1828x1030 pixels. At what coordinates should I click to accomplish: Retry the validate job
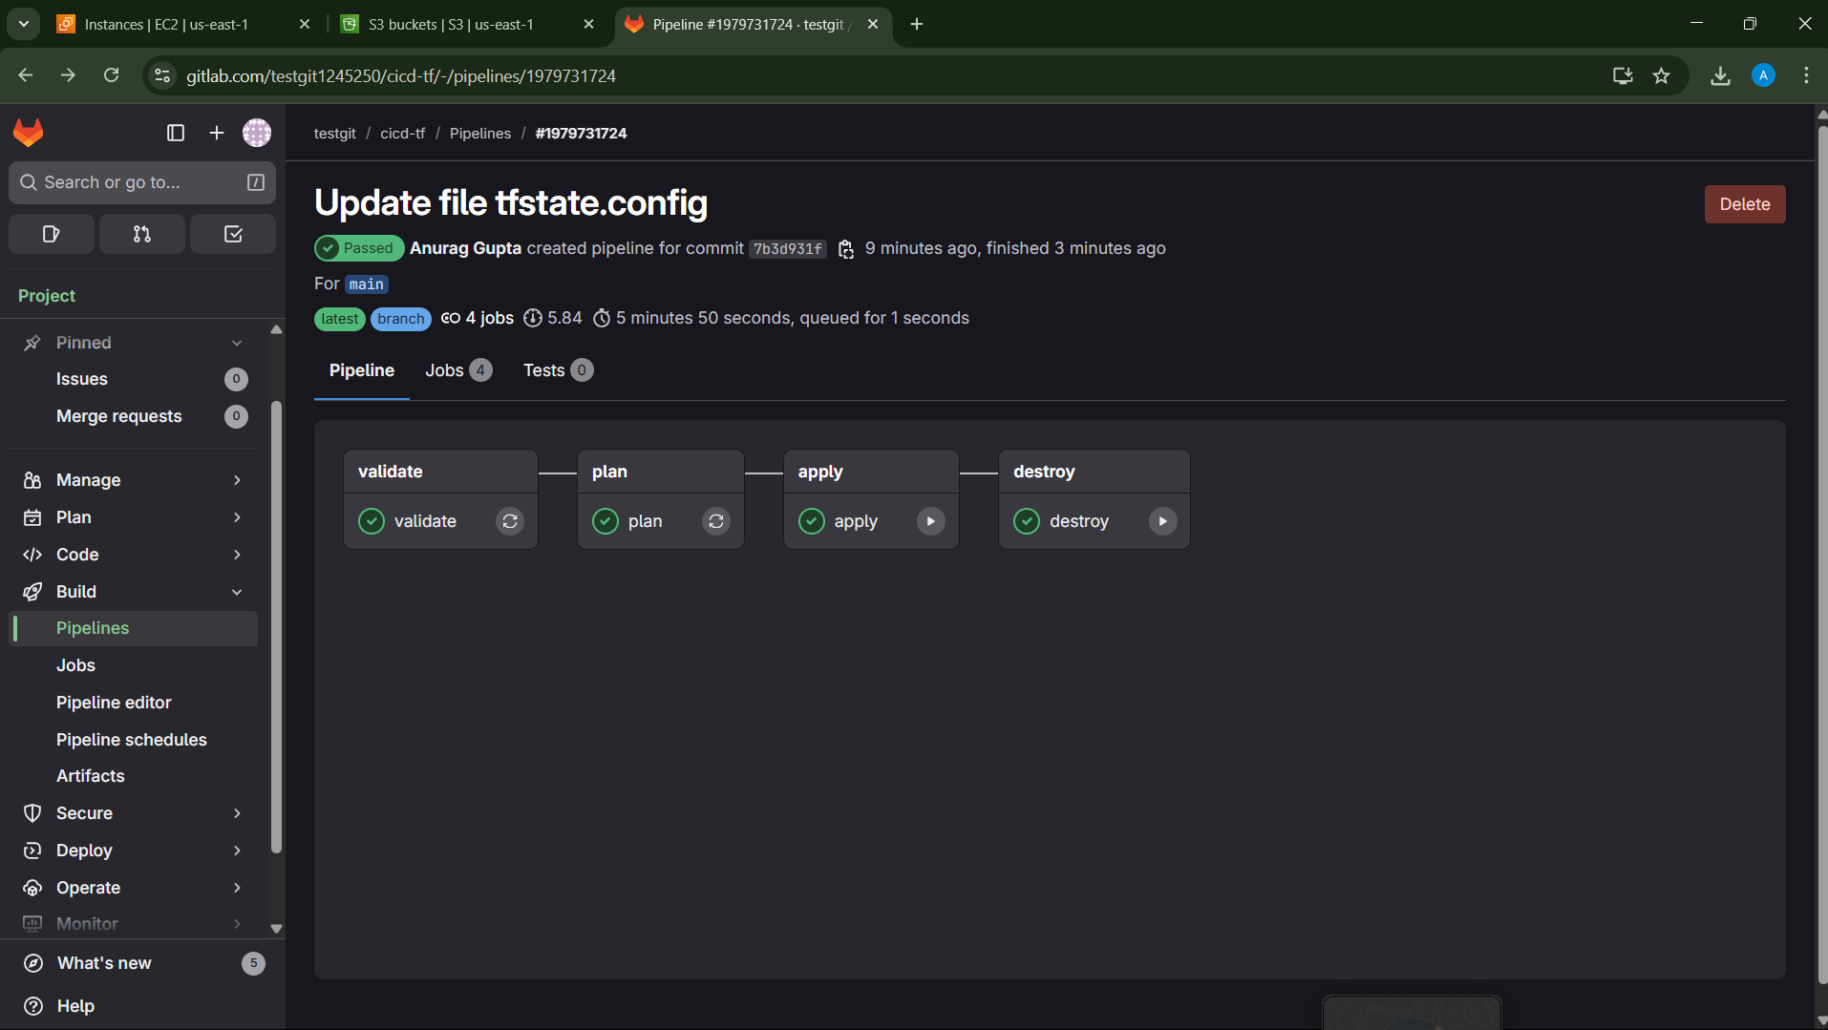(510, 521)
